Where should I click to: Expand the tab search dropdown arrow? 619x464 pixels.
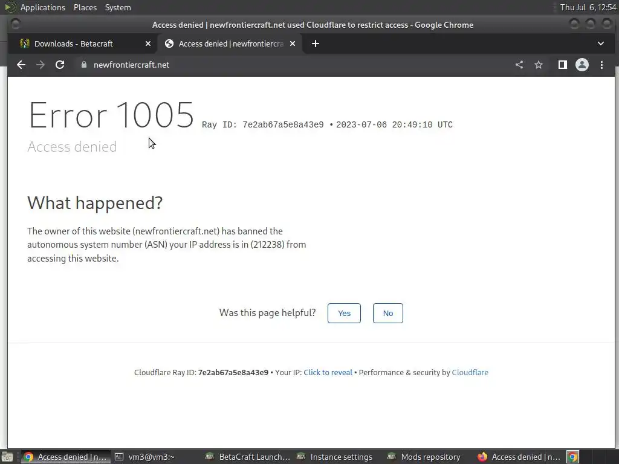click(600, 43)
